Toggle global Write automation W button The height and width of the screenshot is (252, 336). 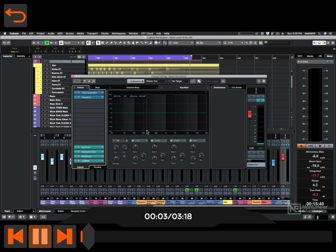pyautogui.click(x=51, y=43)
